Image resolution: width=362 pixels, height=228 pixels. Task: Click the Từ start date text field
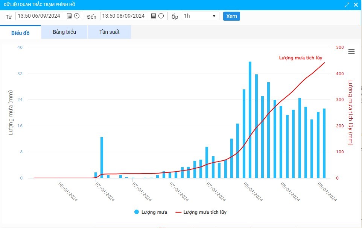click(41, 16)
